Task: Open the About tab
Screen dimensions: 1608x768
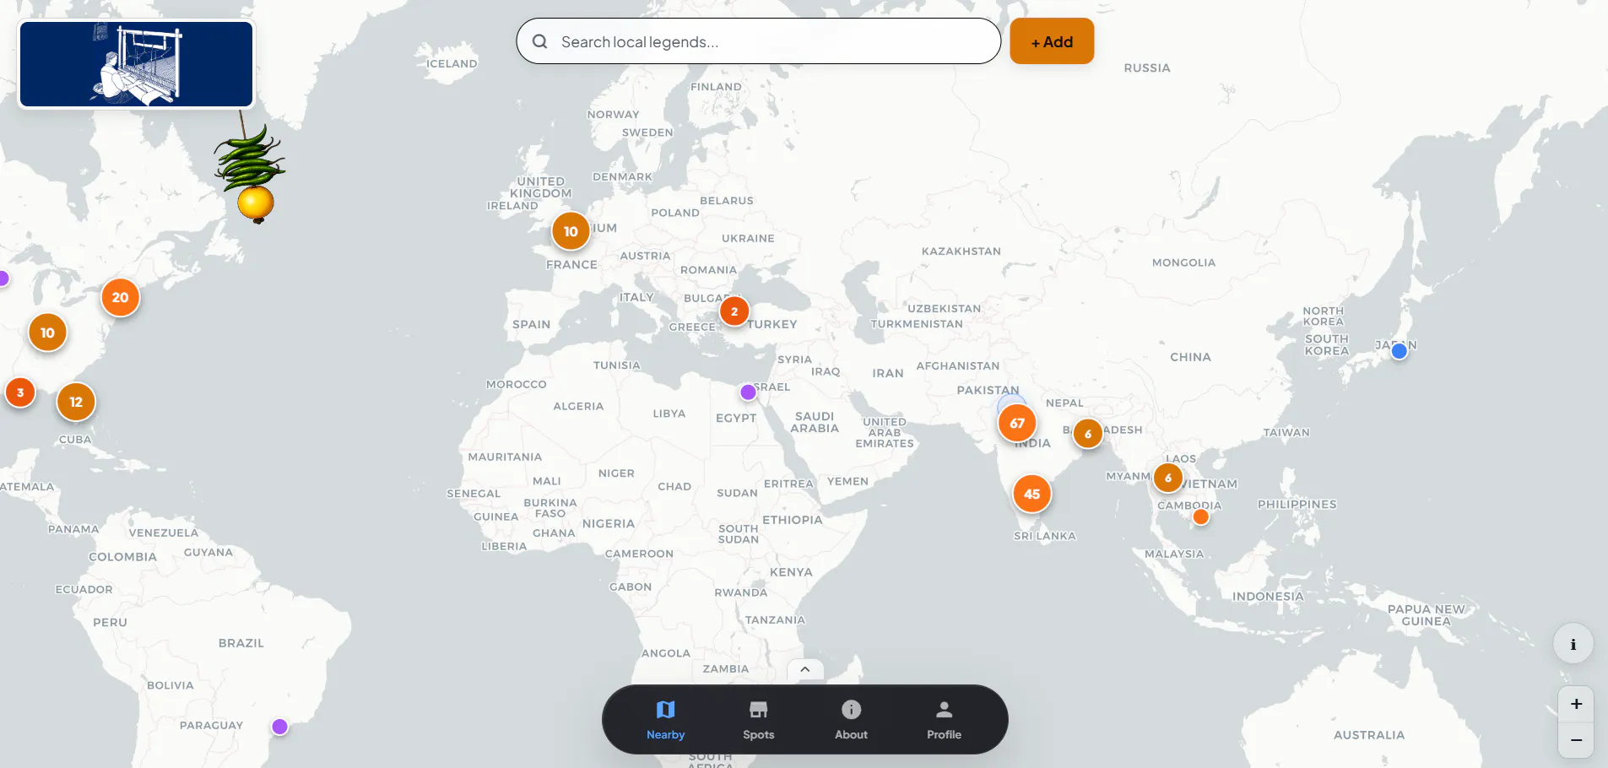Action: (x=851, y=720)
